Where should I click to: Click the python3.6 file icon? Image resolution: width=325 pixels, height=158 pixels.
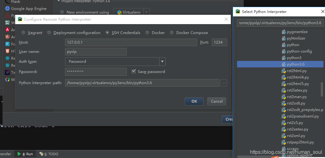[x=284, y=64]
